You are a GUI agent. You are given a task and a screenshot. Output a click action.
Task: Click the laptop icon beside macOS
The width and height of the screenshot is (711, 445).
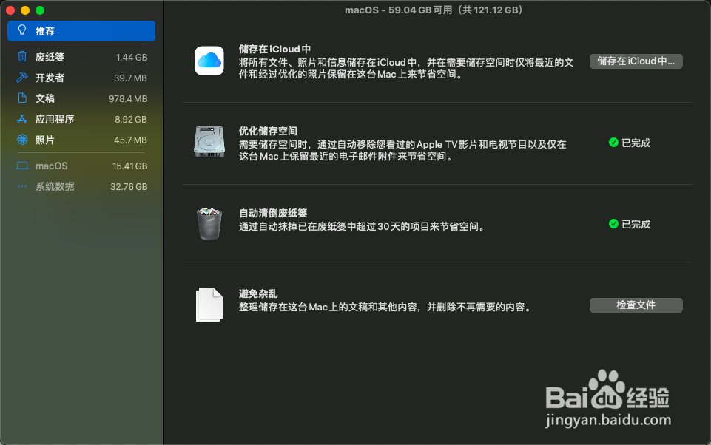coord(21,166)
